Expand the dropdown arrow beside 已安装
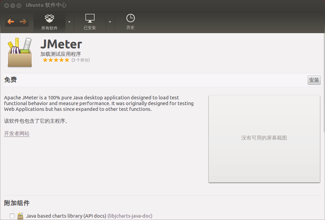 [110, 22]
